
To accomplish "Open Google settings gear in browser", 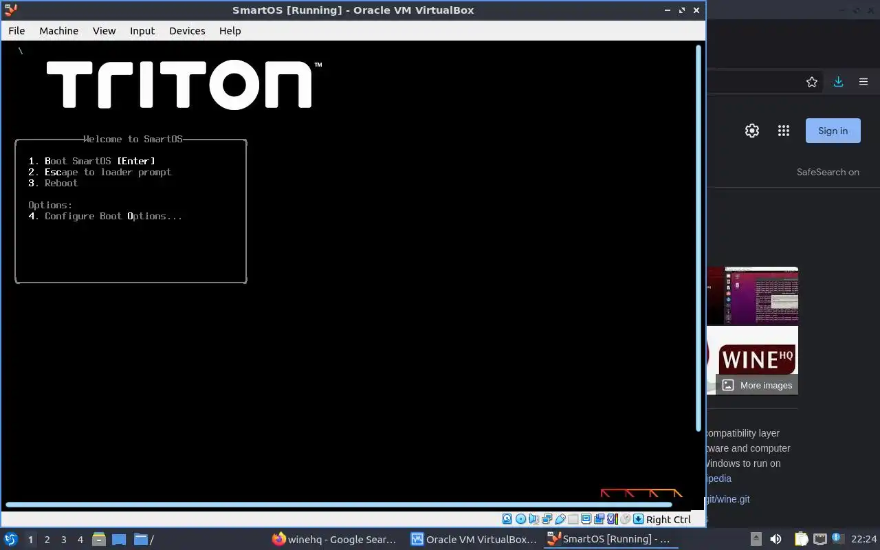I will click(752, 131).
